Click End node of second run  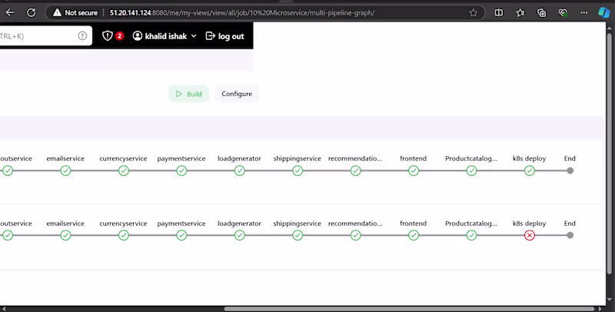coord(570,235)
